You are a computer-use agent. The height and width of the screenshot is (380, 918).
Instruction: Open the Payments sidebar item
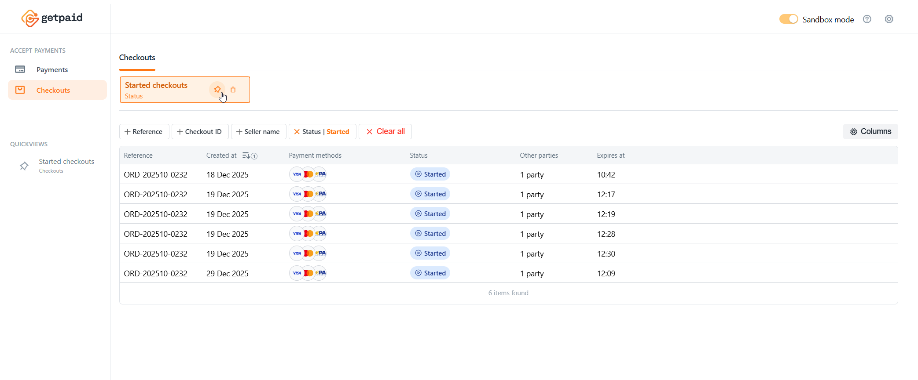point(52,69)
